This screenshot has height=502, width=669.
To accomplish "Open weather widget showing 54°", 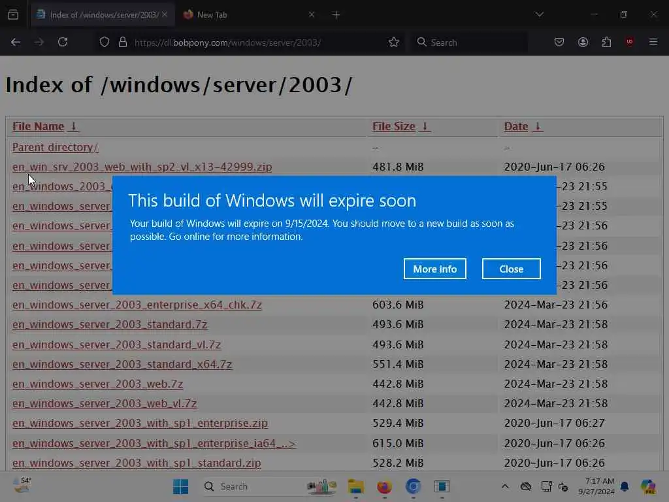I will 22,486.
